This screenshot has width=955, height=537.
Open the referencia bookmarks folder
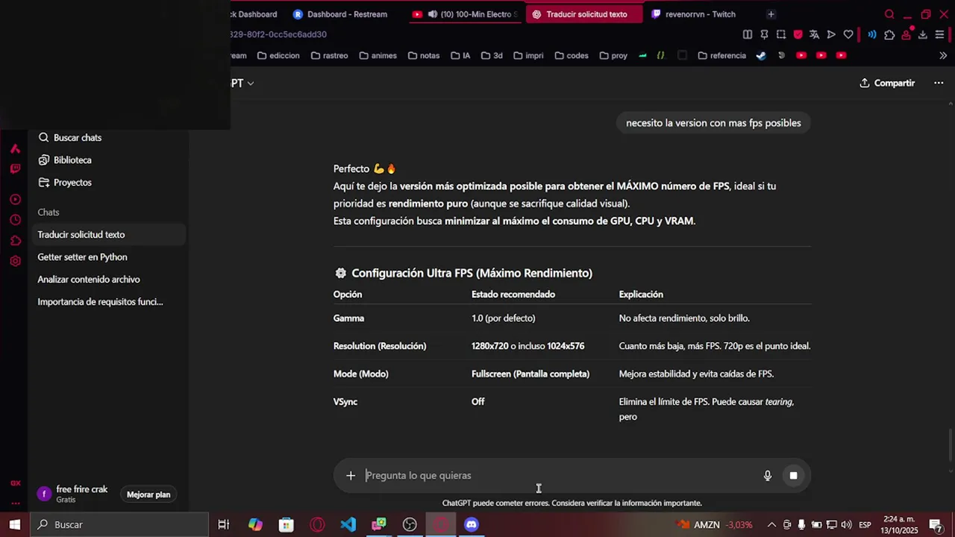pyautogui.click(x=721, y=55)
